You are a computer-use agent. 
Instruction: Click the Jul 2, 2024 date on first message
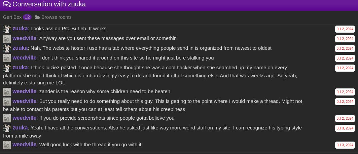[345, 29]
